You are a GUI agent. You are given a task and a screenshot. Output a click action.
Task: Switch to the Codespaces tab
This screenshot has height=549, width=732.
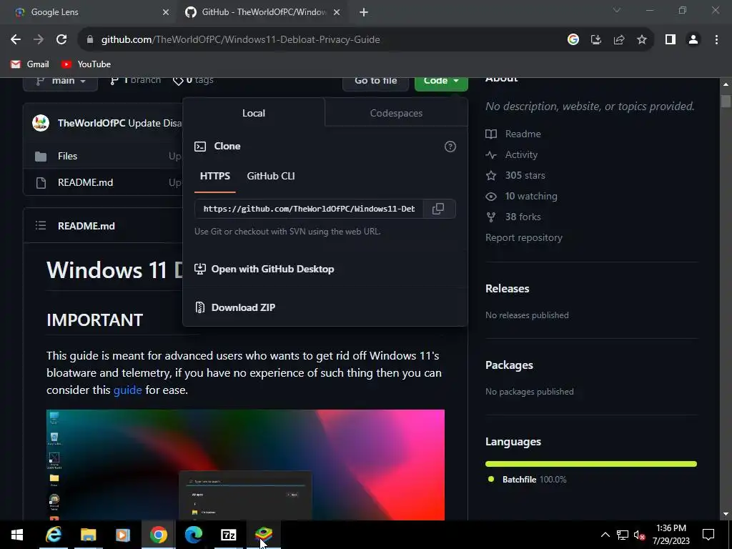tap(396, 113)
